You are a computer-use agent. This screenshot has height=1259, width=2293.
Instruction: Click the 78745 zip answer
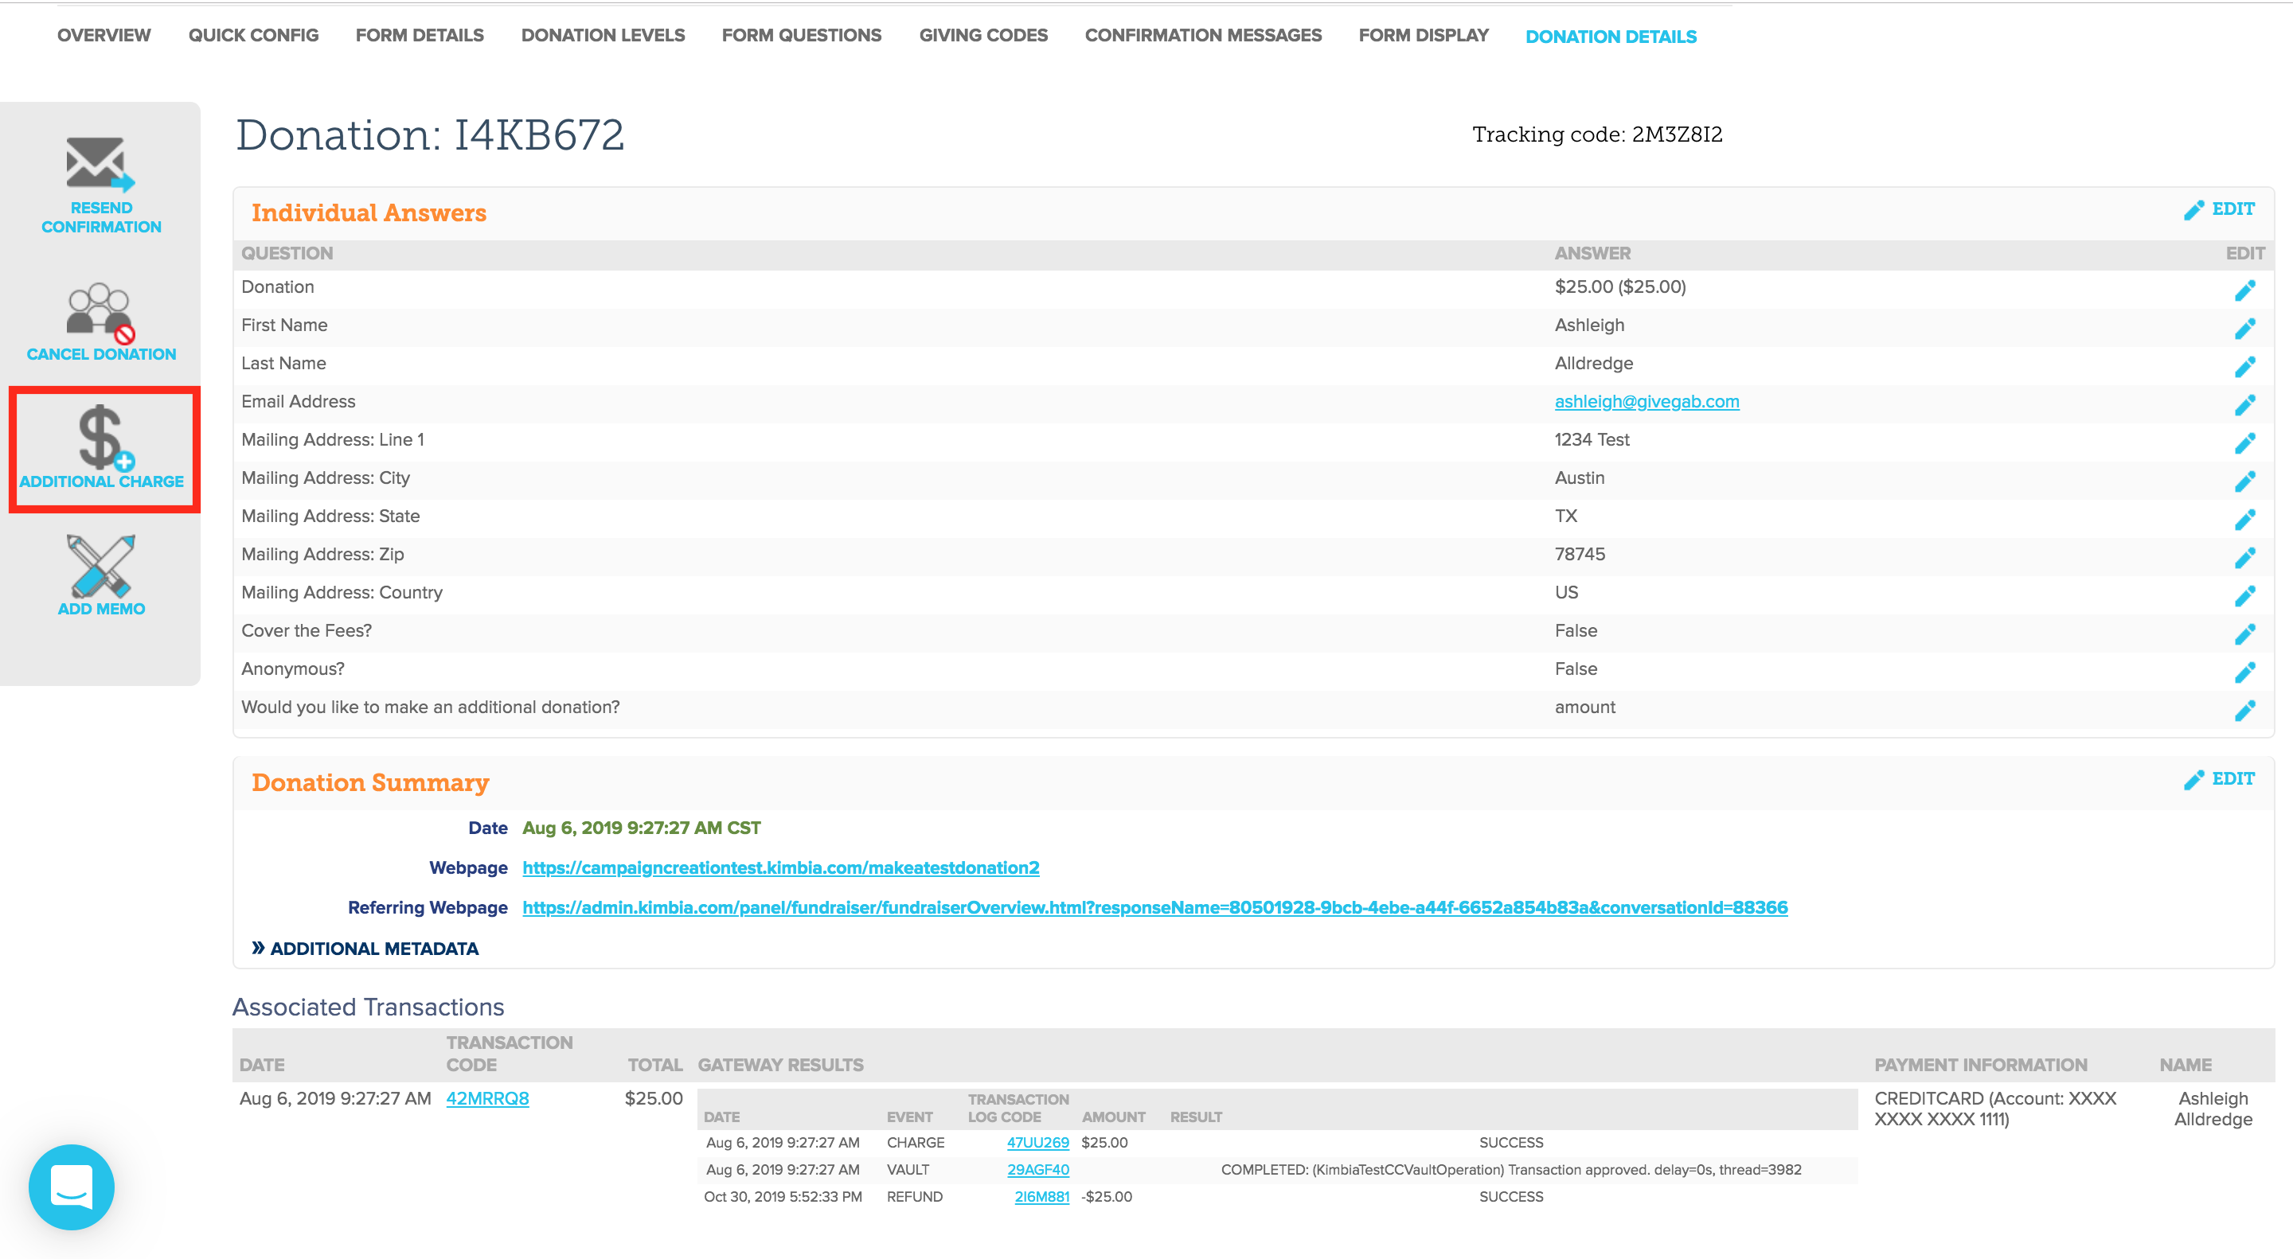[x=1580, y=555]
